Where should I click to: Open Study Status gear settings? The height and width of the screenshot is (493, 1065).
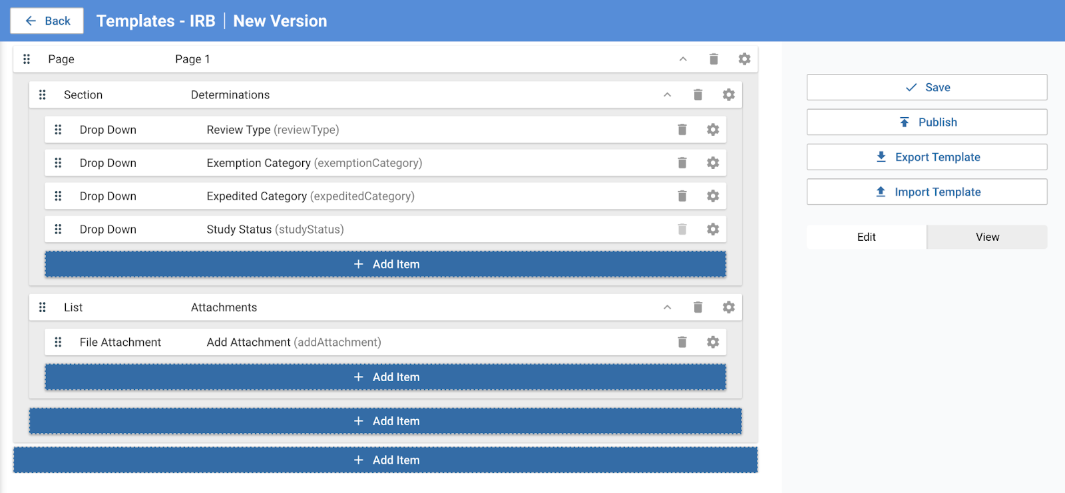(713, 230)
